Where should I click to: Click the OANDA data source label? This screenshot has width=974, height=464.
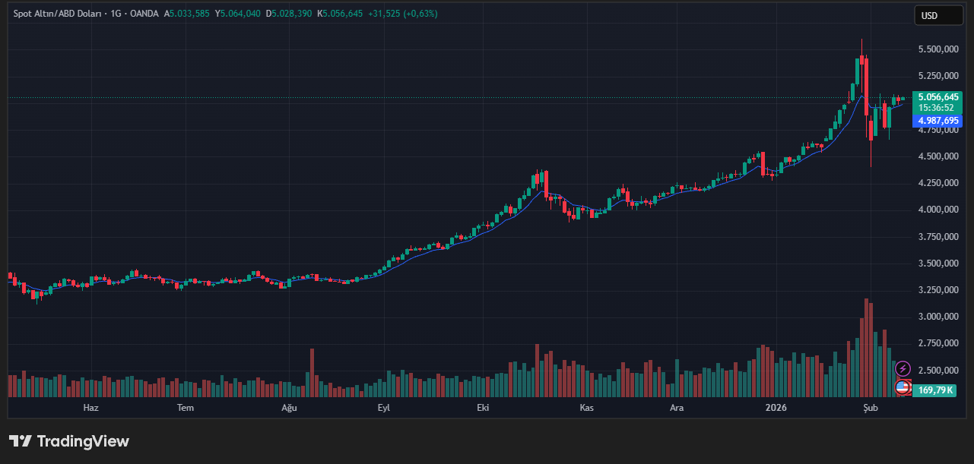(x=144, y=14)
